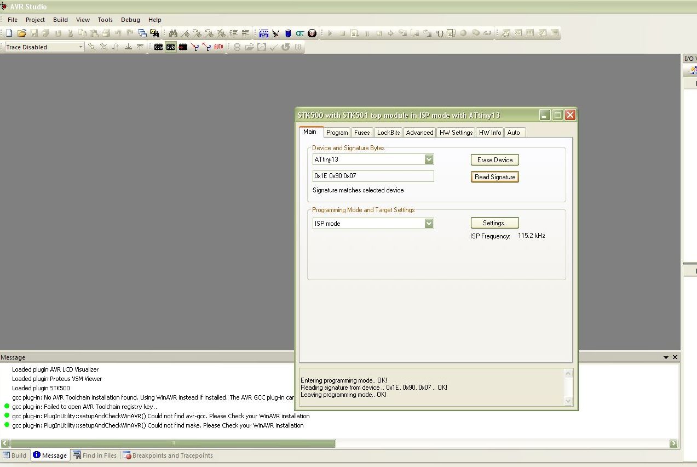Create a new file with toolbar icon
Image resolution: width=697 pixels, height=467 pixels.
[9, 33]
